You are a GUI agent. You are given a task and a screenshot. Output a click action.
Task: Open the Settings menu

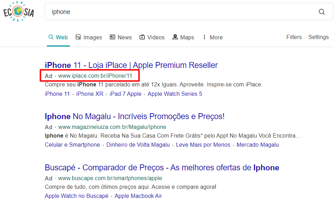318,37
